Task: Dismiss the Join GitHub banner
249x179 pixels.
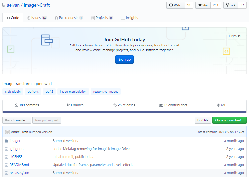Action: click(235, 36)
